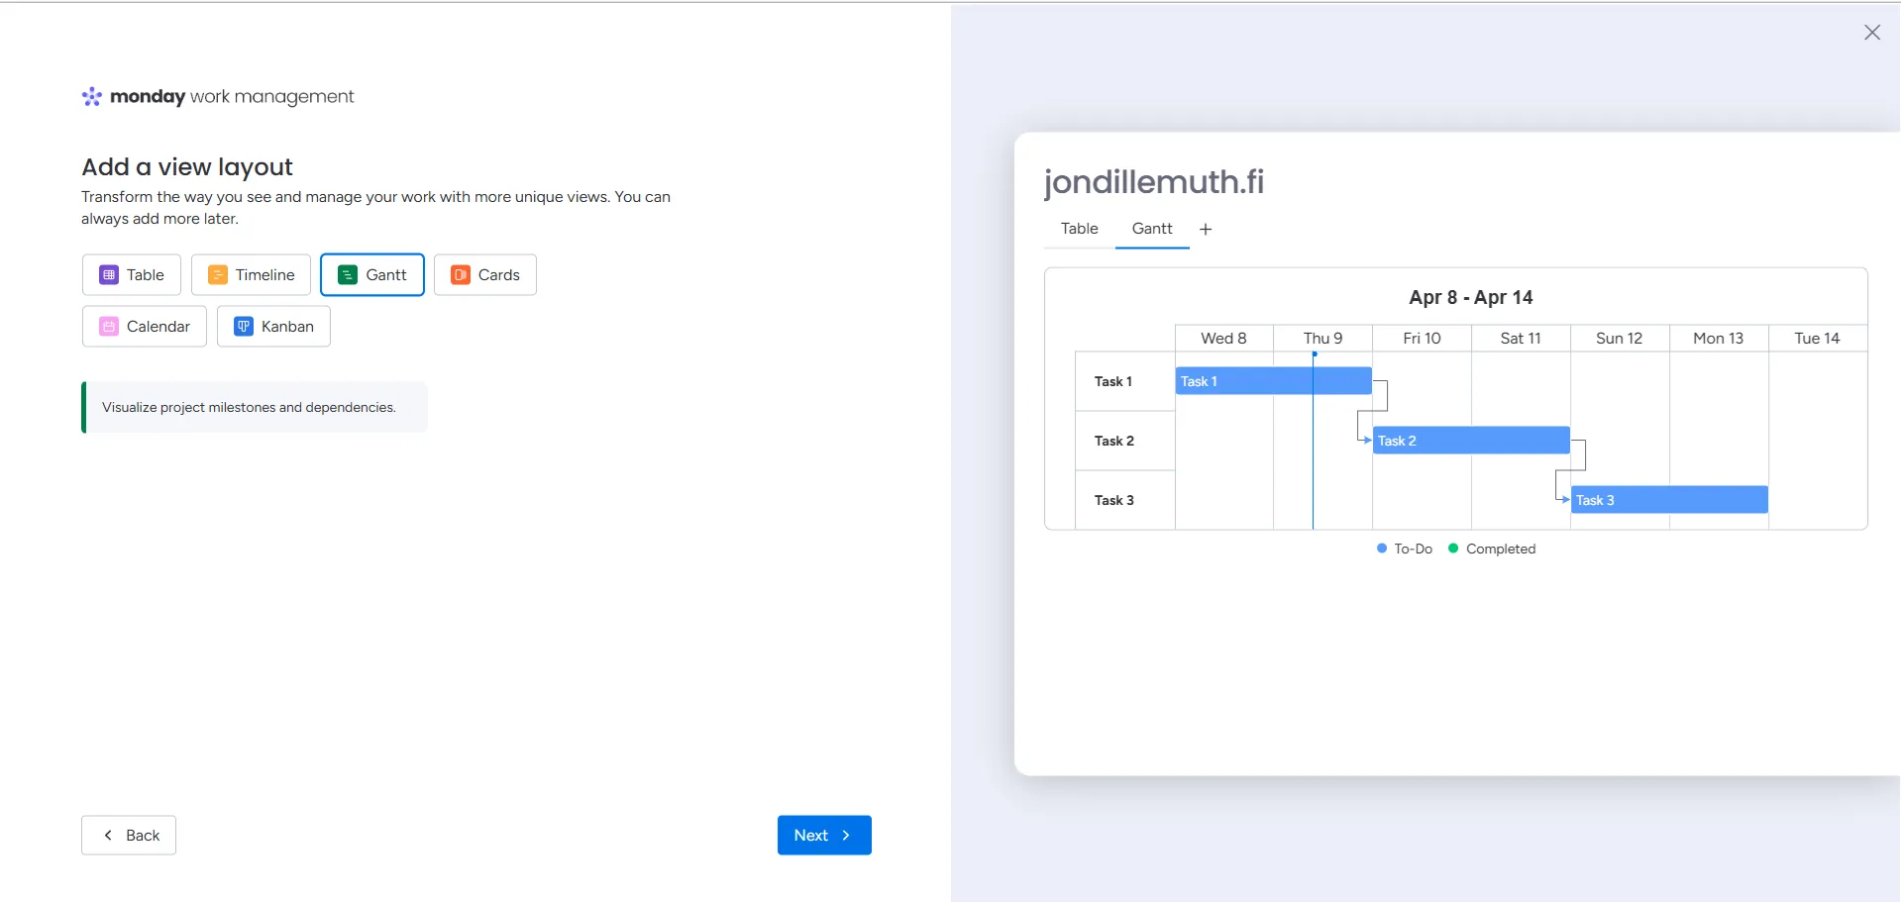The width and height of the screenshot is (1901, 902).
Task: Click the Mon 13 column header
Action: [1719, 339]
